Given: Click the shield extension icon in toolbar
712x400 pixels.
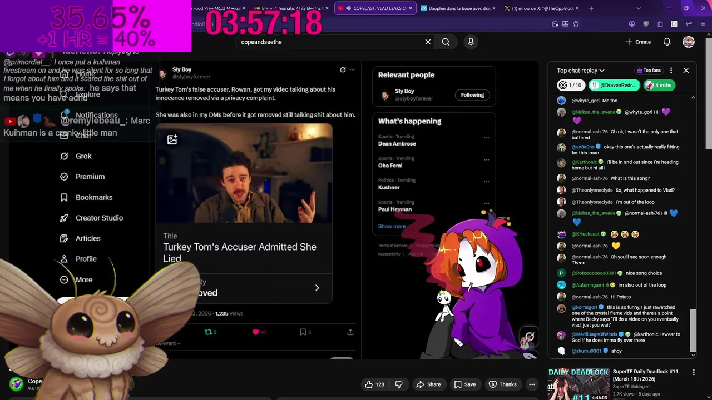Looking at the screenshot, I should pyautogui.click(x=646, y=24).
